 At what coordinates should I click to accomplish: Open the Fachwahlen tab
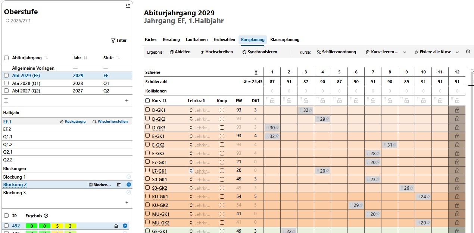point(224,40)
